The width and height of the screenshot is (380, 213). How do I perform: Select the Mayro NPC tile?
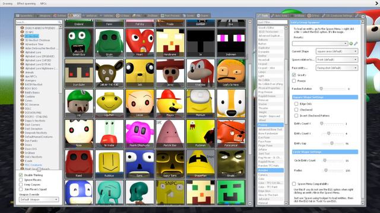(170, 104)
